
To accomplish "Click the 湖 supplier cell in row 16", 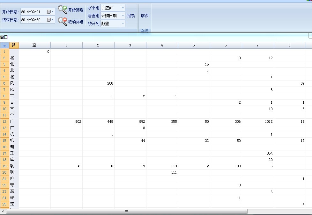I will click(x=14, y=147).
